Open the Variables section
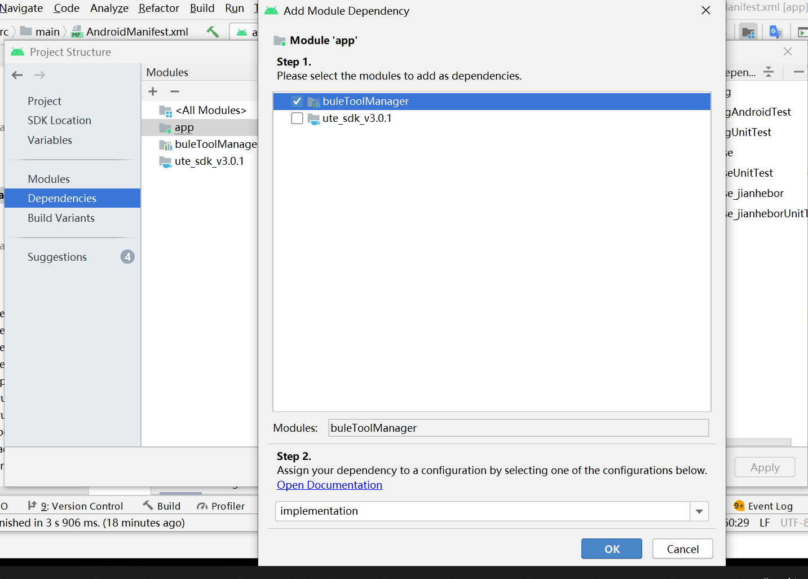Screen dimensions: 808x579 click(x=50, y=140)
